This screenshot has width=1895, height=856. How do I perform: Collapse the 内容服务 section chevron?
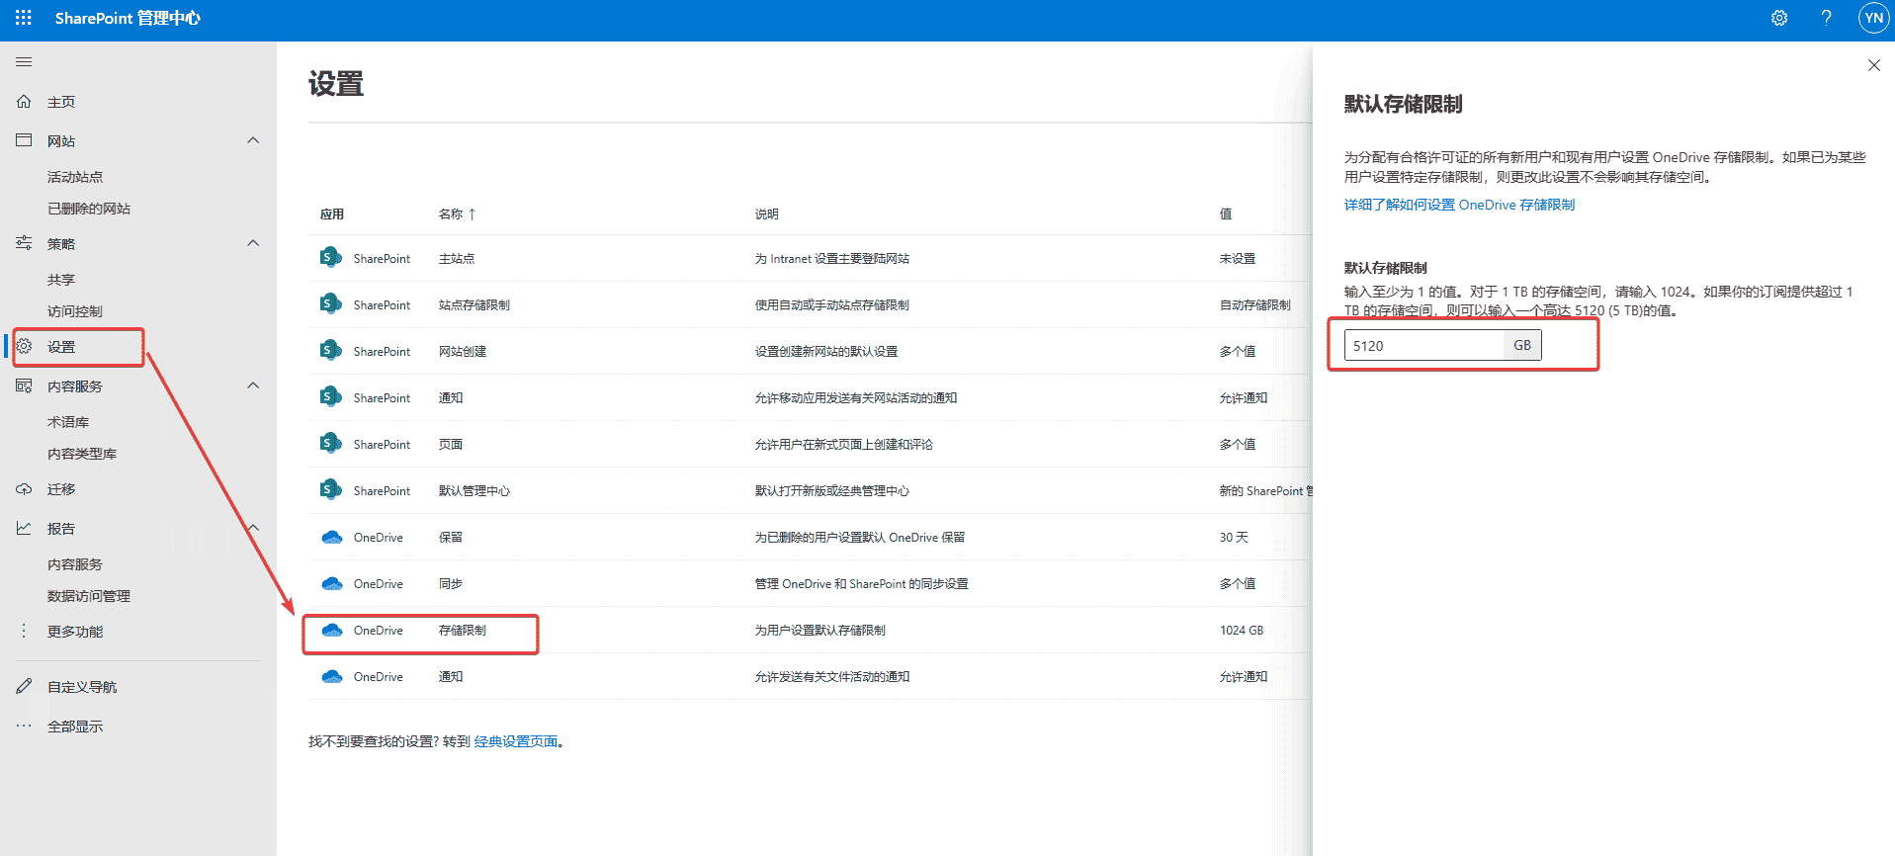point(253,385)
